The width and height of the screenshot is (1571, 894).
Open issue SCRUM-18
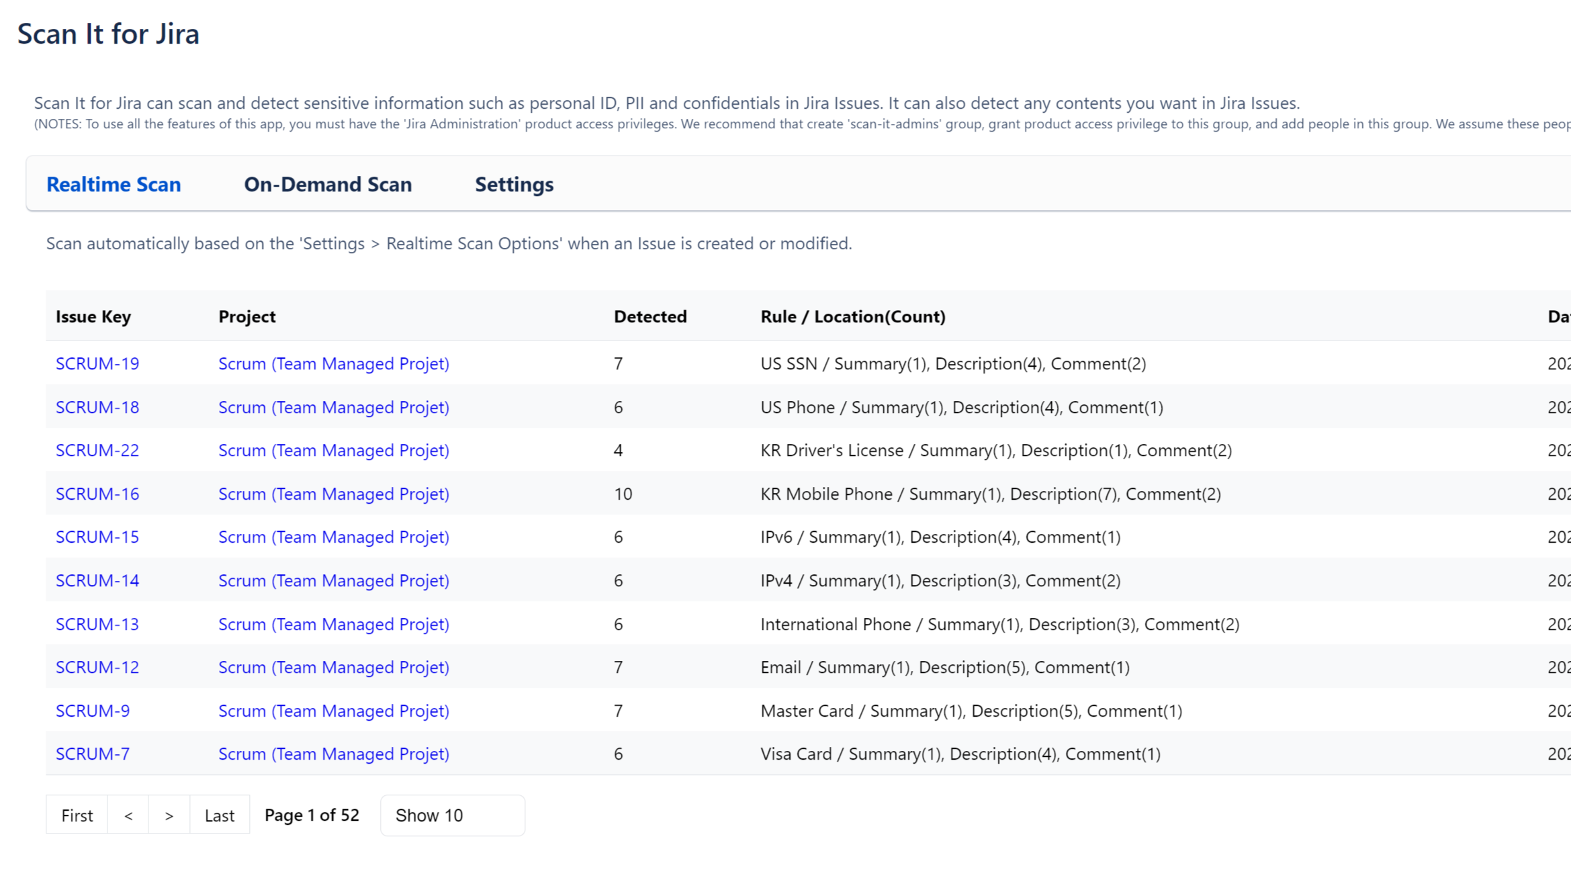click(x=97, y=407)
